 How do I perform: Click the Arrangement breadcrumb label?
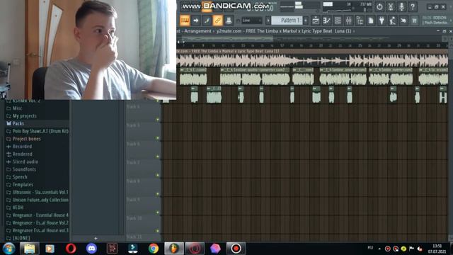[x=197, y=31]
